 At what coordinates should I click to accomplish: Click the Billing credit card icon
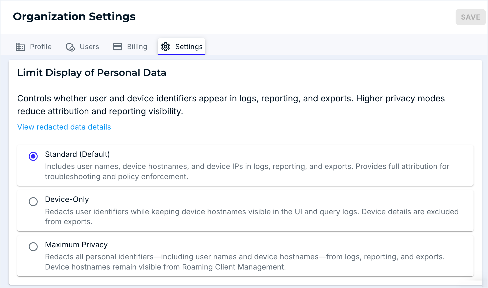[x=118, y=47]
